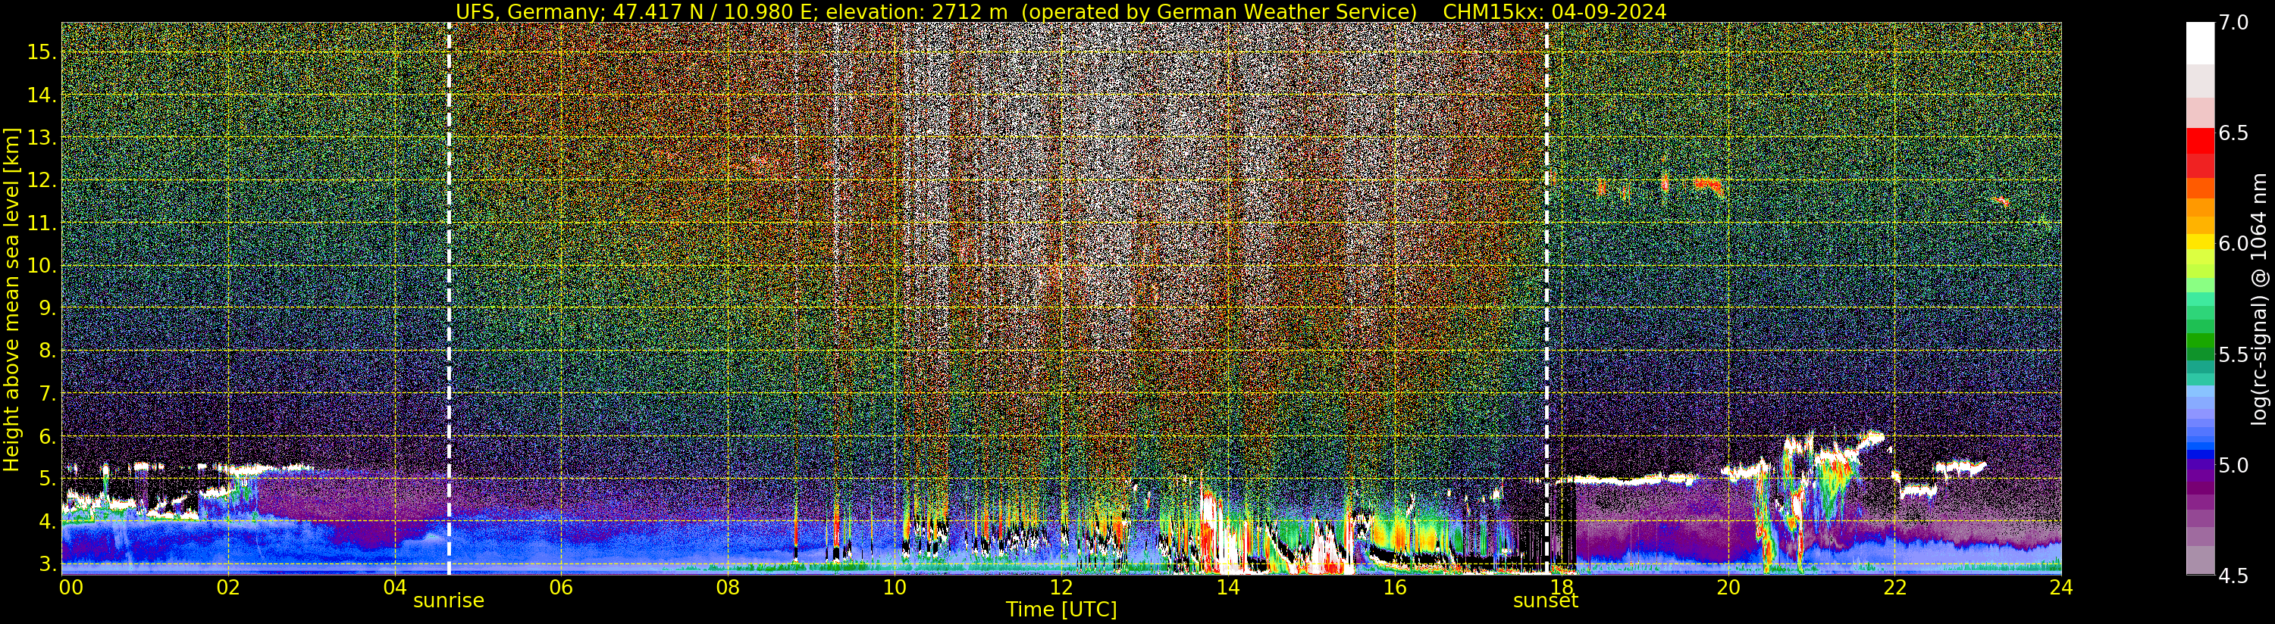
Task: Click the 'Time [UTC]' axis label
Action: click(1061, 610)
